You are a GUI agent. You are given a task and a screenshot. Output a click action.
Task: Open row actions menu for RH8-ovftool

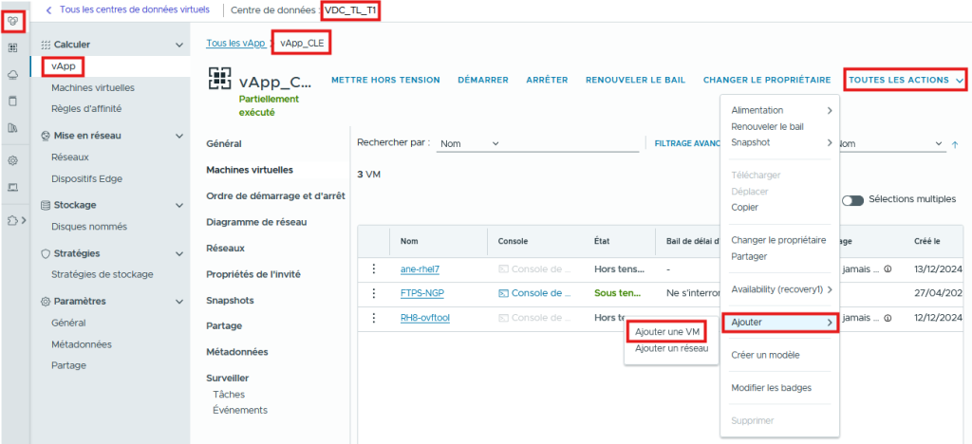(x=374, y=318)
